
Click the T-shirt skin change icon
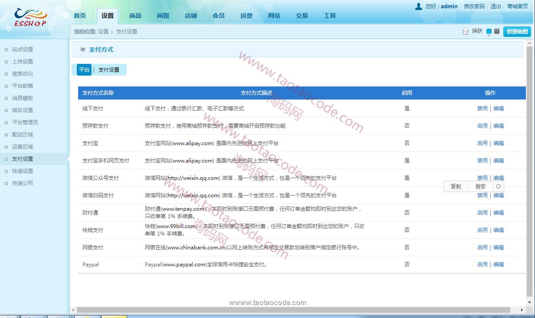point(466,31)
